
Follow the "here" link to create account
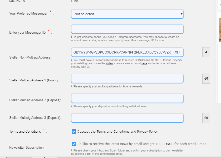pos(144,64)
